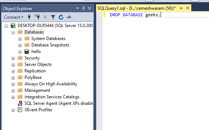Select Replication in the tree
This screenshot has height=130, width=209.
35,71
